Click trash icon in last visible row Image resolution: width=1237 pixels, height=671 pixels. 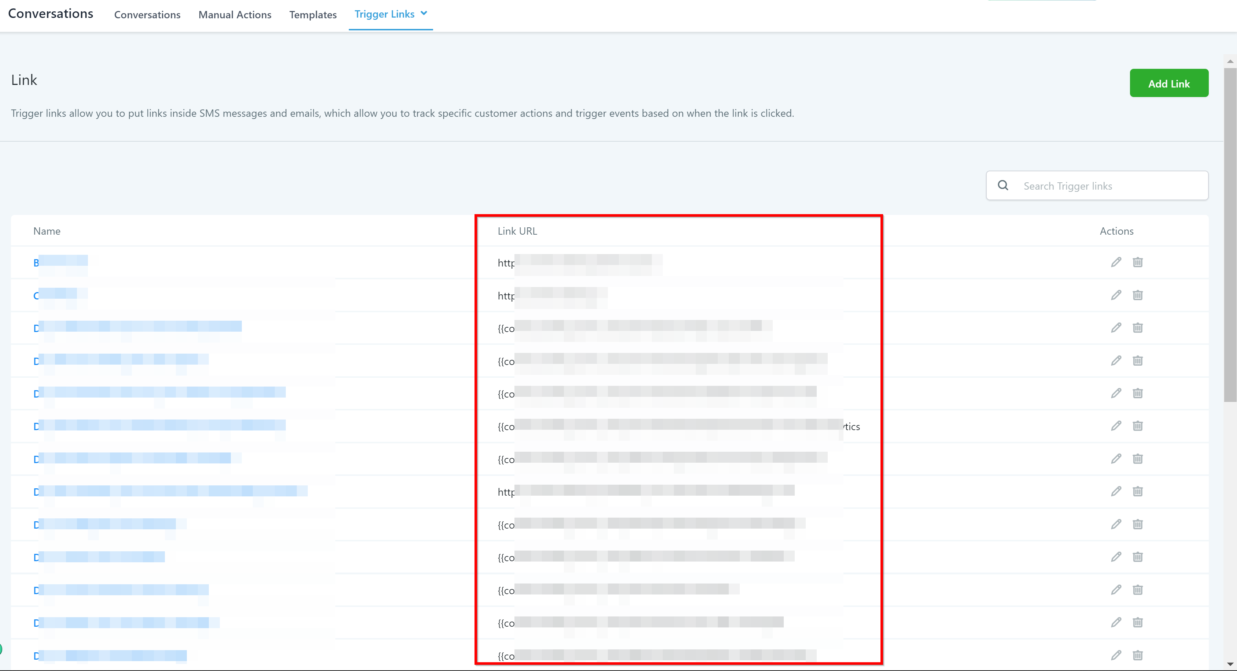point(1138,655)
